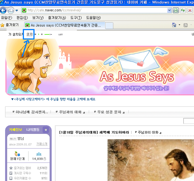Click the search input box at right
Image resolution: width=194 pixels, height=181 pixels.
click(189, 121)
